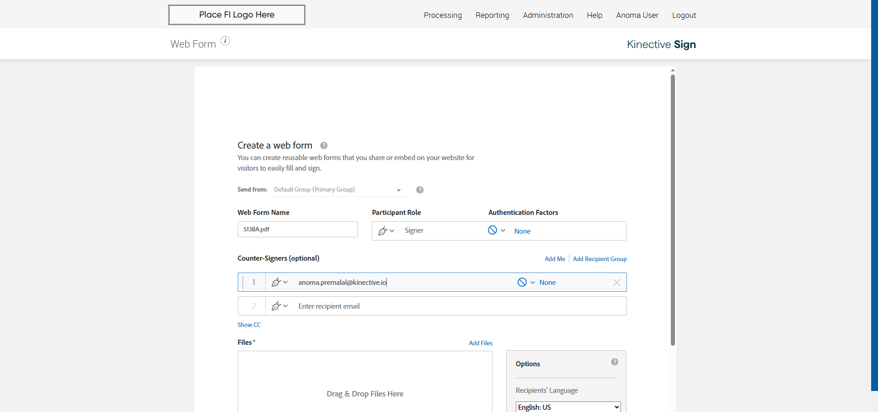Open the Administration menu
The image size is (878, 412).
(548, 15)
